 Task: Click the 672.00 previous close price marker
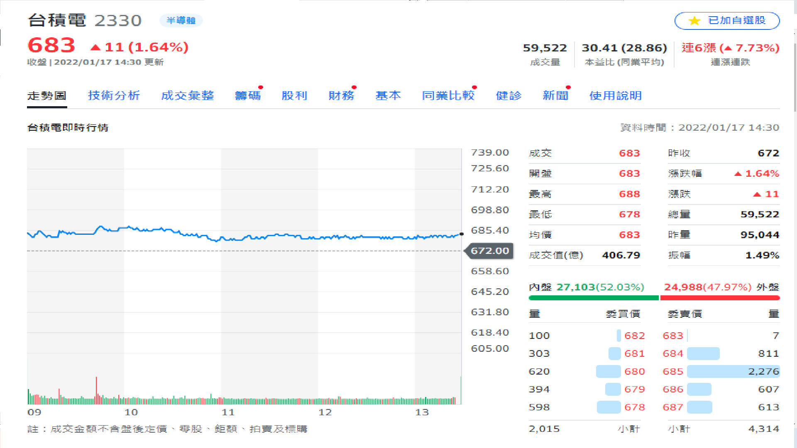490,251
